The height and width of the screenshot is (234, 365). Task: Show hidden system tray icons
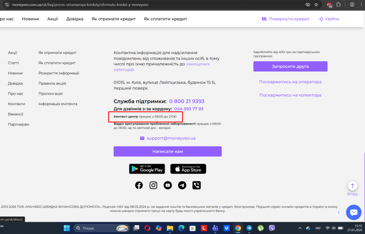point(300,228)
